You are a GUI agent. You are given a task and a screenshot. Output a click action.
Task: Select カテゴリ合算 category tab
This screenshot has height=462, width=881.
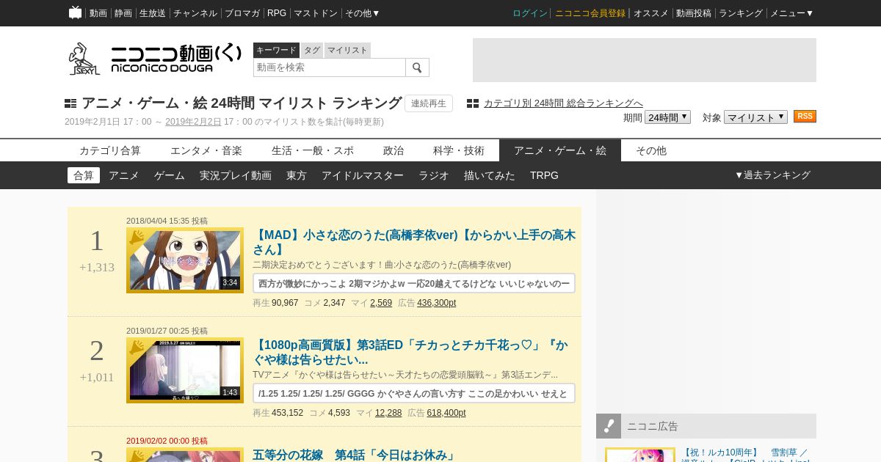[x=110, y=150]
